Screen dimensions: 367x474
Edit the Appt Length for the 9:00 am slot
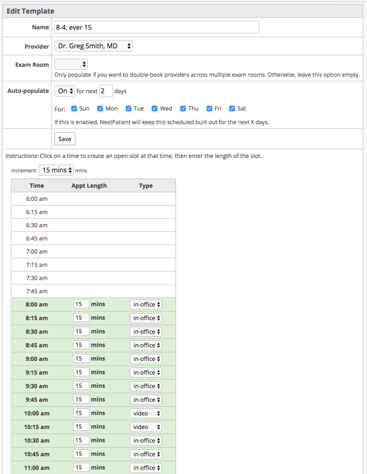(81, 358)
